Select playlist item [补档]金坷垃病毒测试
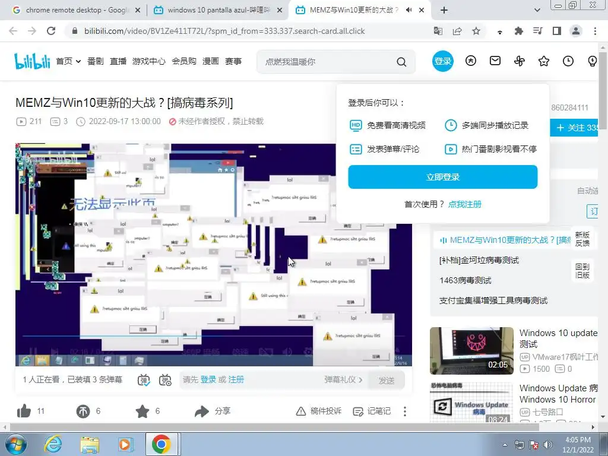 (479, 260)
